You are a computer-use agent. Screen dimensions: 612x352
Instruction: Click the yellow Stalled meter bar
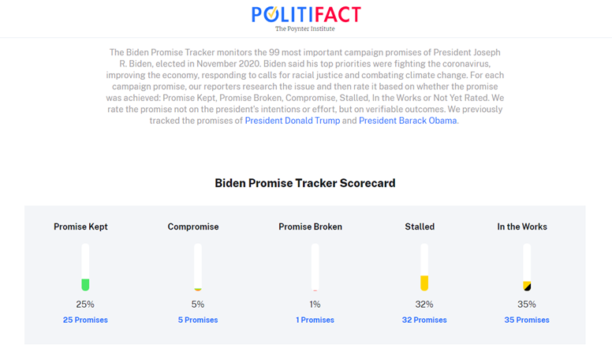(x=424, y=282)
